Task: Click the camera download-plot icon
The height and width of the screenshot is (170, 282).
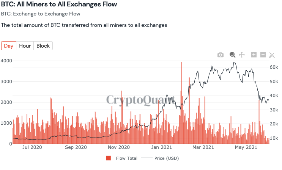Action: pos(221,55)
